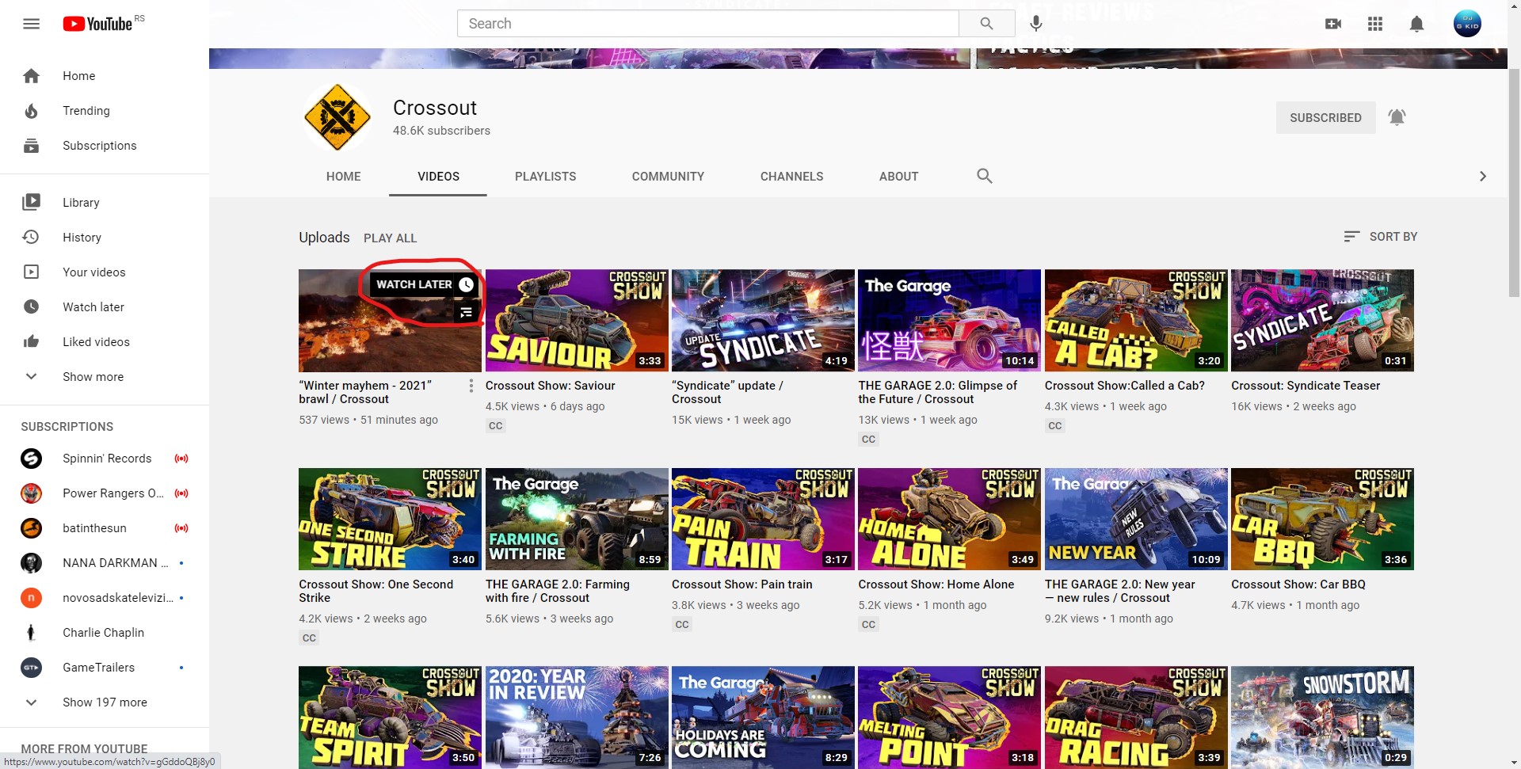Click the Your videos icon
Viewport: 1521px width, 769px height.
[x=32, y=272]
